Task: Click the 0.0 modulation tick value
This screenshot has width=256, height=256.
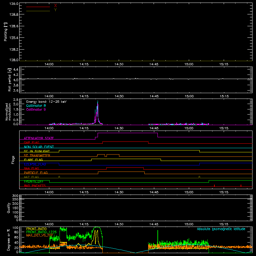Action: (16, 124)
